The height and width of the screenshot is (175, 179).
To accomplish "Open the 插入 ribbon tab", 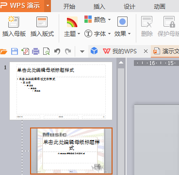I will (99, 6).
